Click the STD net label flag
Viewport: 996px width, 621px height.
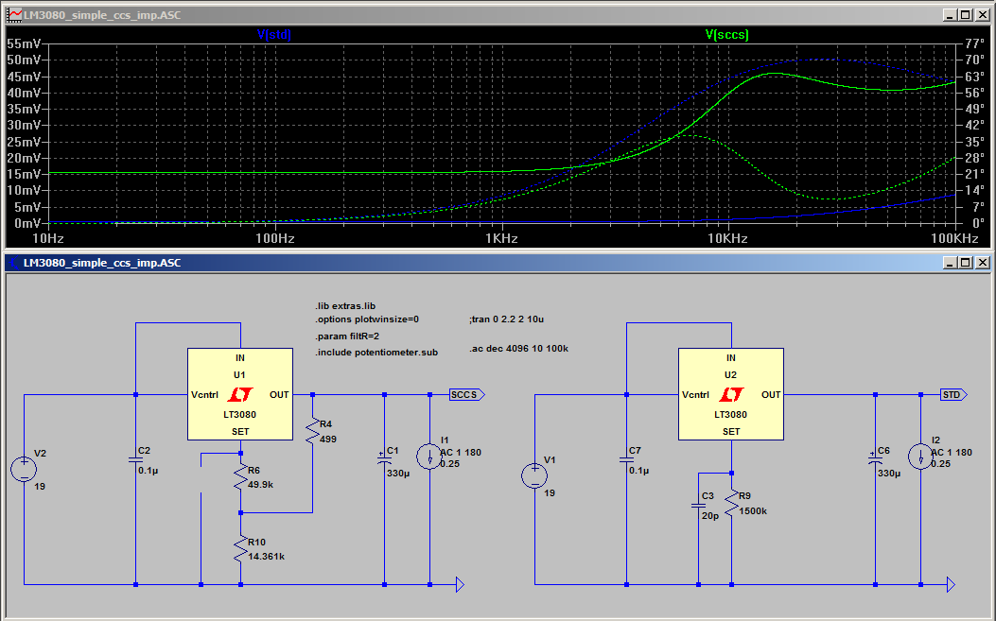point(953,395)
